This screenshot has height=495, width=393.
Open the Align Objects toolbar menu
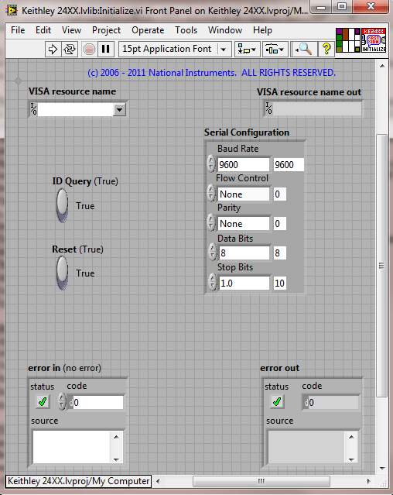point(247,50)
